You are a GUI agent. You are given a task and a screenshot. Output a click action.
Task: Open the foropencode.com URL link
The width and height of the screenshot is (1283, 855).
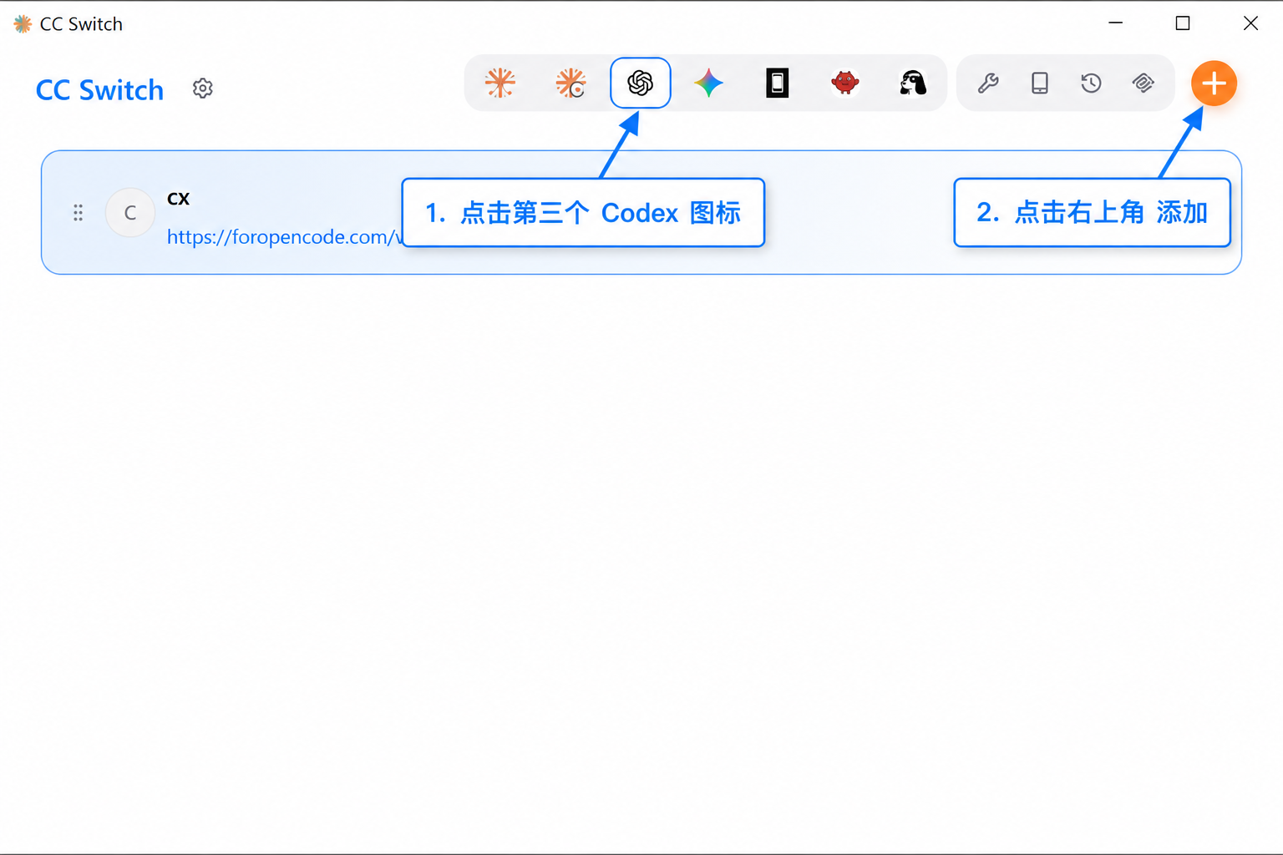click(285, 237)
